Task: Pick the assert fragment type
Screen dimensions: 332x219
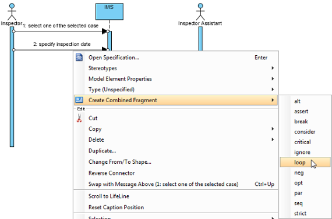Action: coord(305,112)
